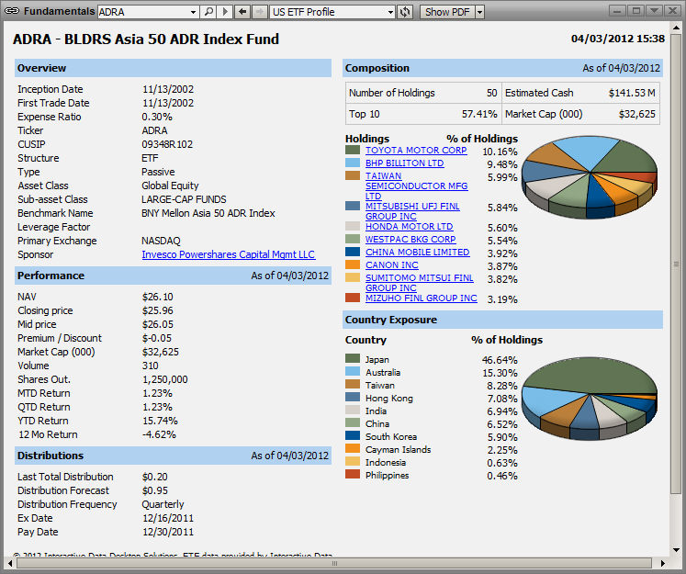Click the scroll down arrow

tap(676, 550)
